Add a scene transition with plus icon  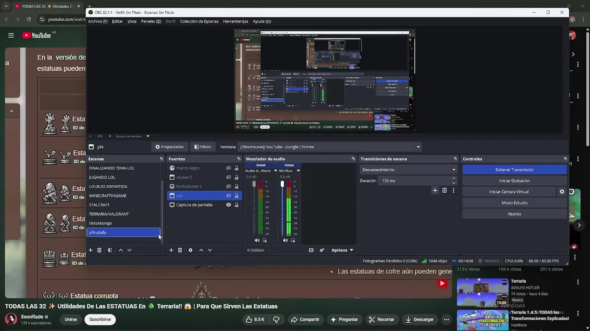click(x=435, y=190)
